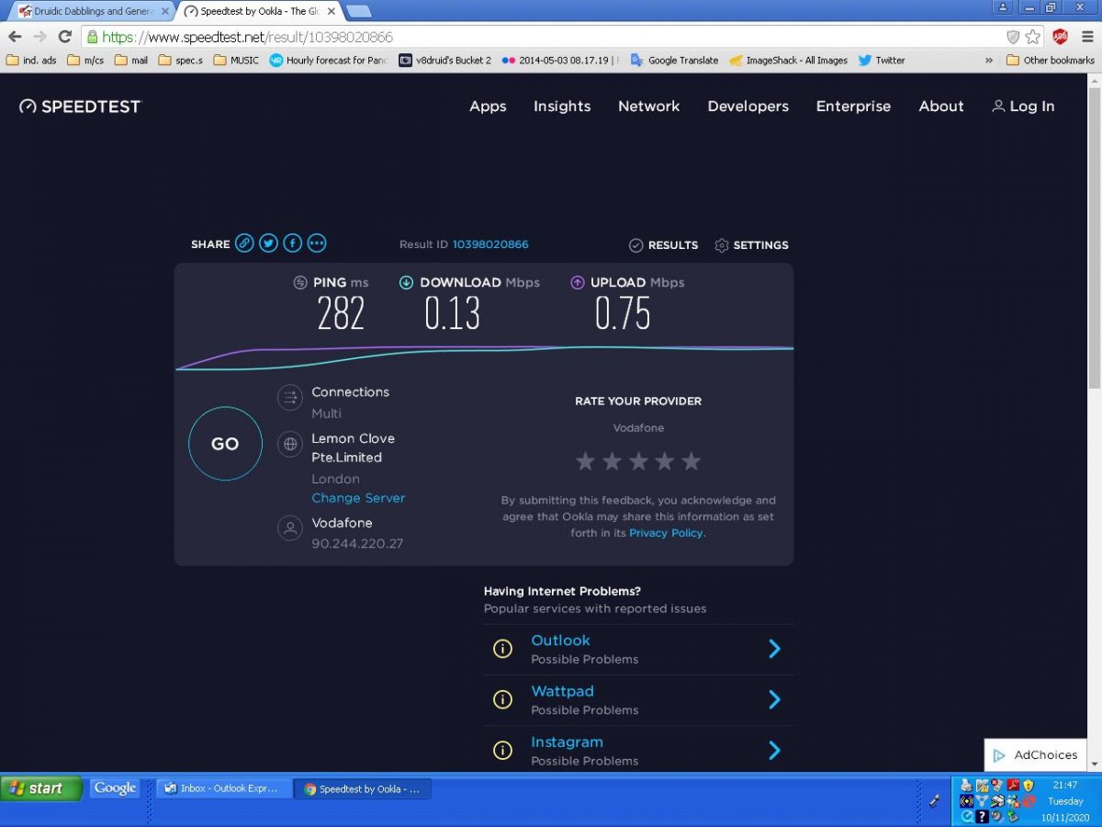Bookmark this page star icon
The image size is (1102, 827).
coord(1033,37)
